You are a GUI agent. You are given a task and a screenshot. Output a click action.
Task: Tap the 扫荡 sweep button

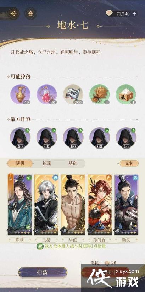coord(43,272)
